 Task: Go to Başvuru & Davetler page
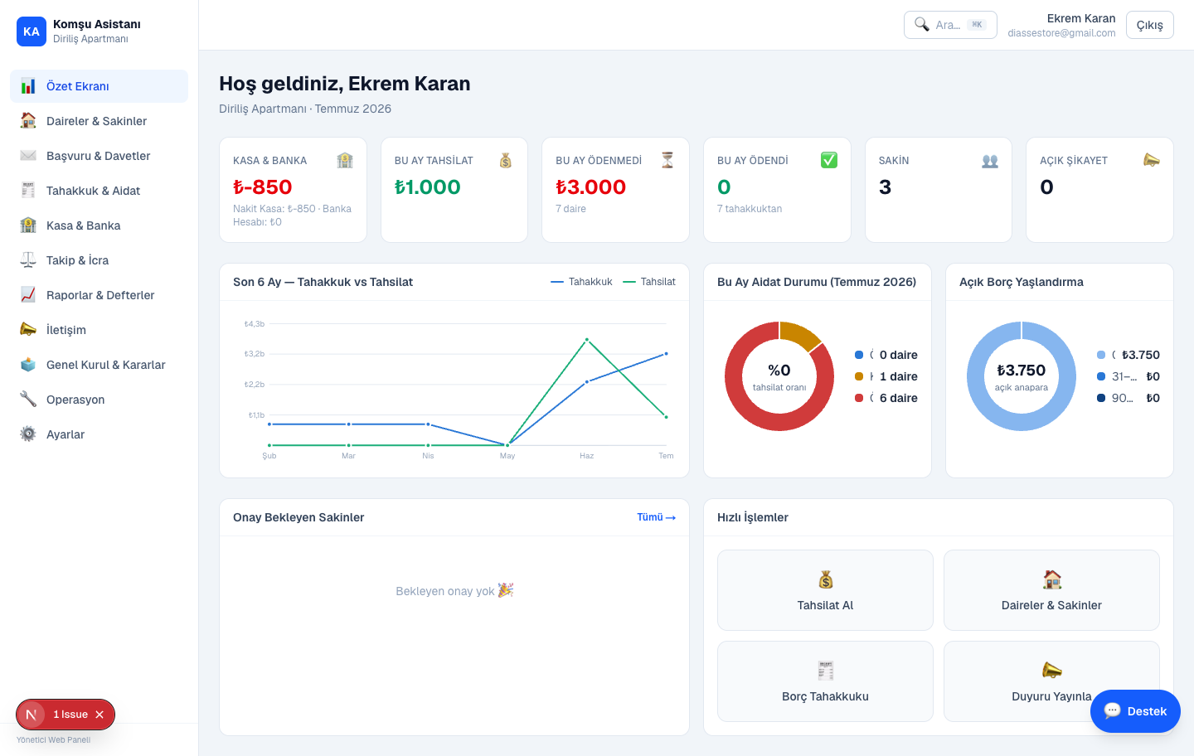pyautogui.click(x=99, y=156)
